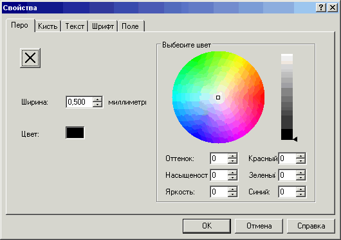Decrease Насыщенность with down spinner

[232, 178]
